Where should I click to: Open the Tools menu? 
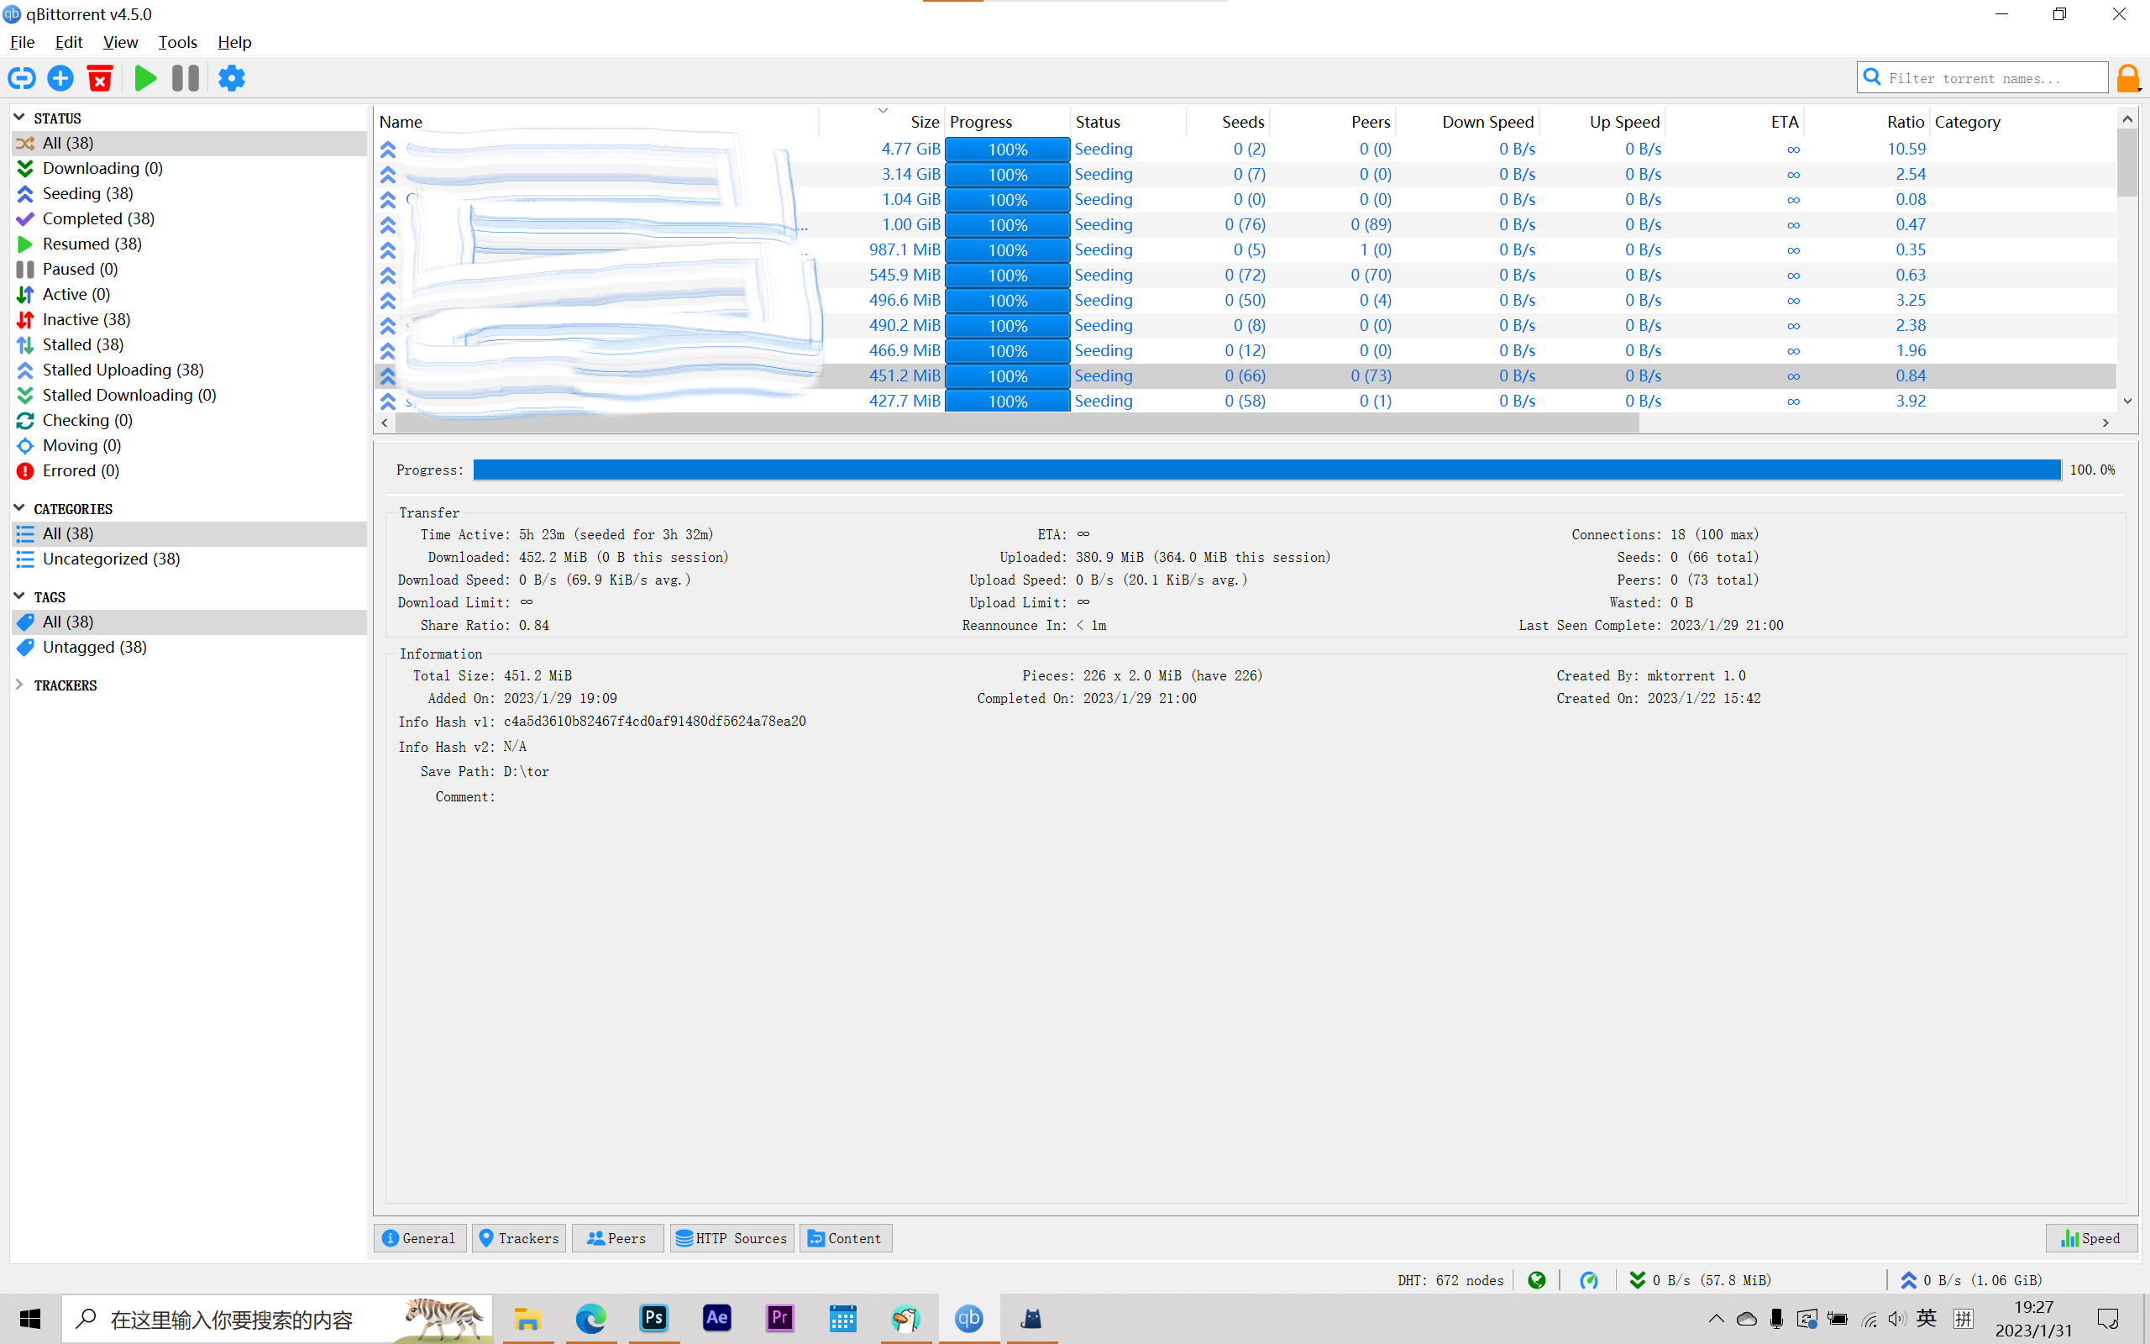(x=177, y=42)
